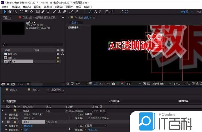Click the label color swatch for 背景.JPG
The width and height of the screenshot is (202, 132).
58,54
